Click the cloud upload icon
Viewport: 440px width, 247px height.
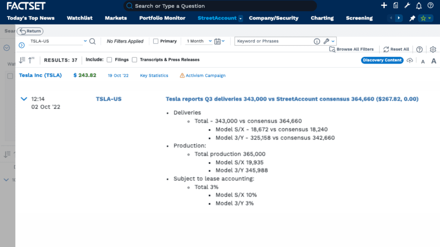(409, 60)
